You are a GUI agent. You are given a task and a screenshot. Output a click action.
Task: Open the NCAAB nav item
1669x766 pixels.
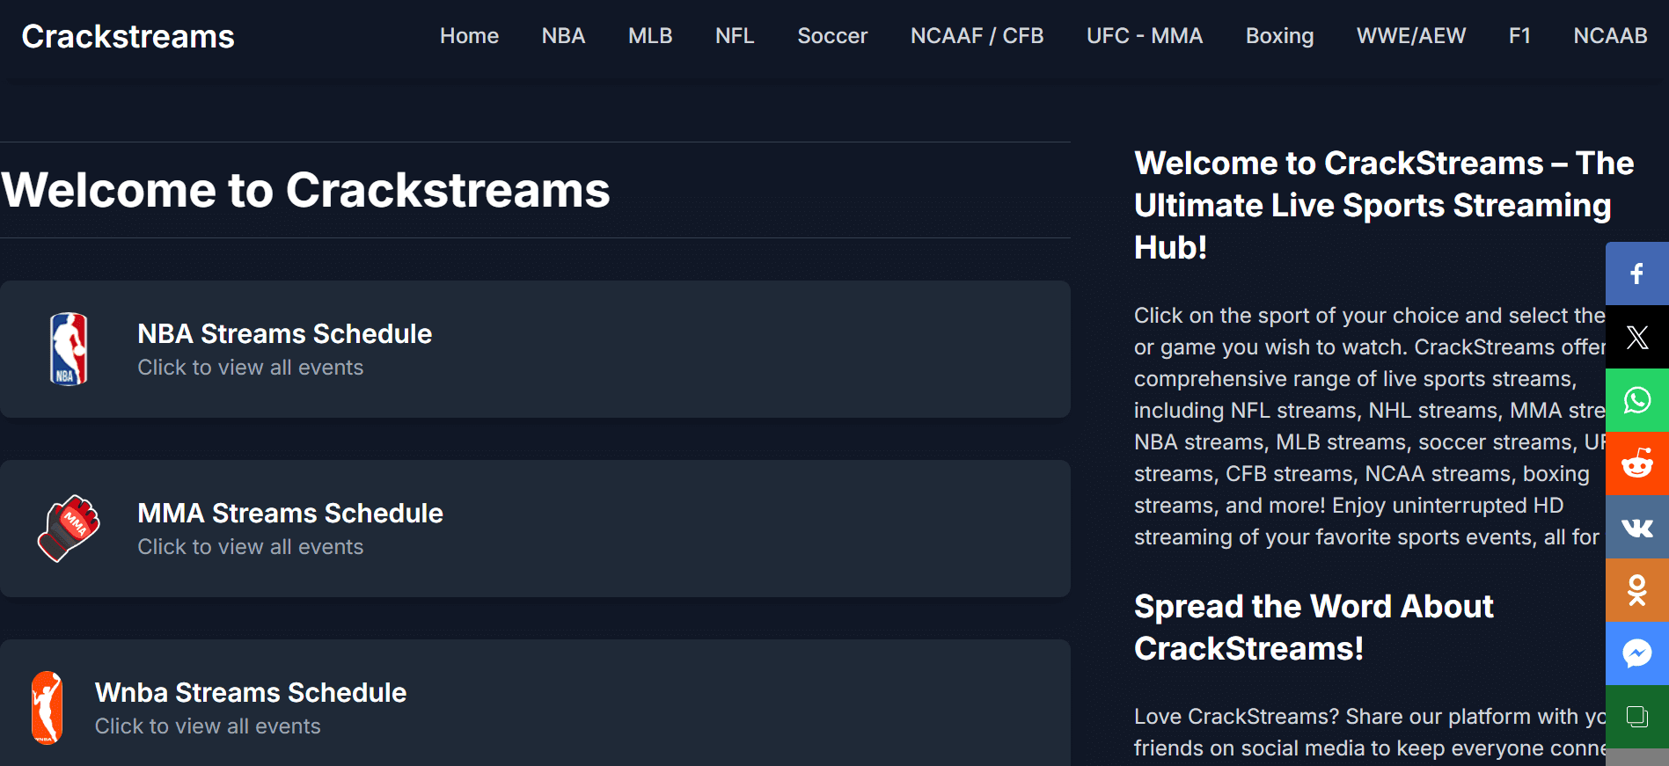pyautogui.click(x=1610, y=36)
